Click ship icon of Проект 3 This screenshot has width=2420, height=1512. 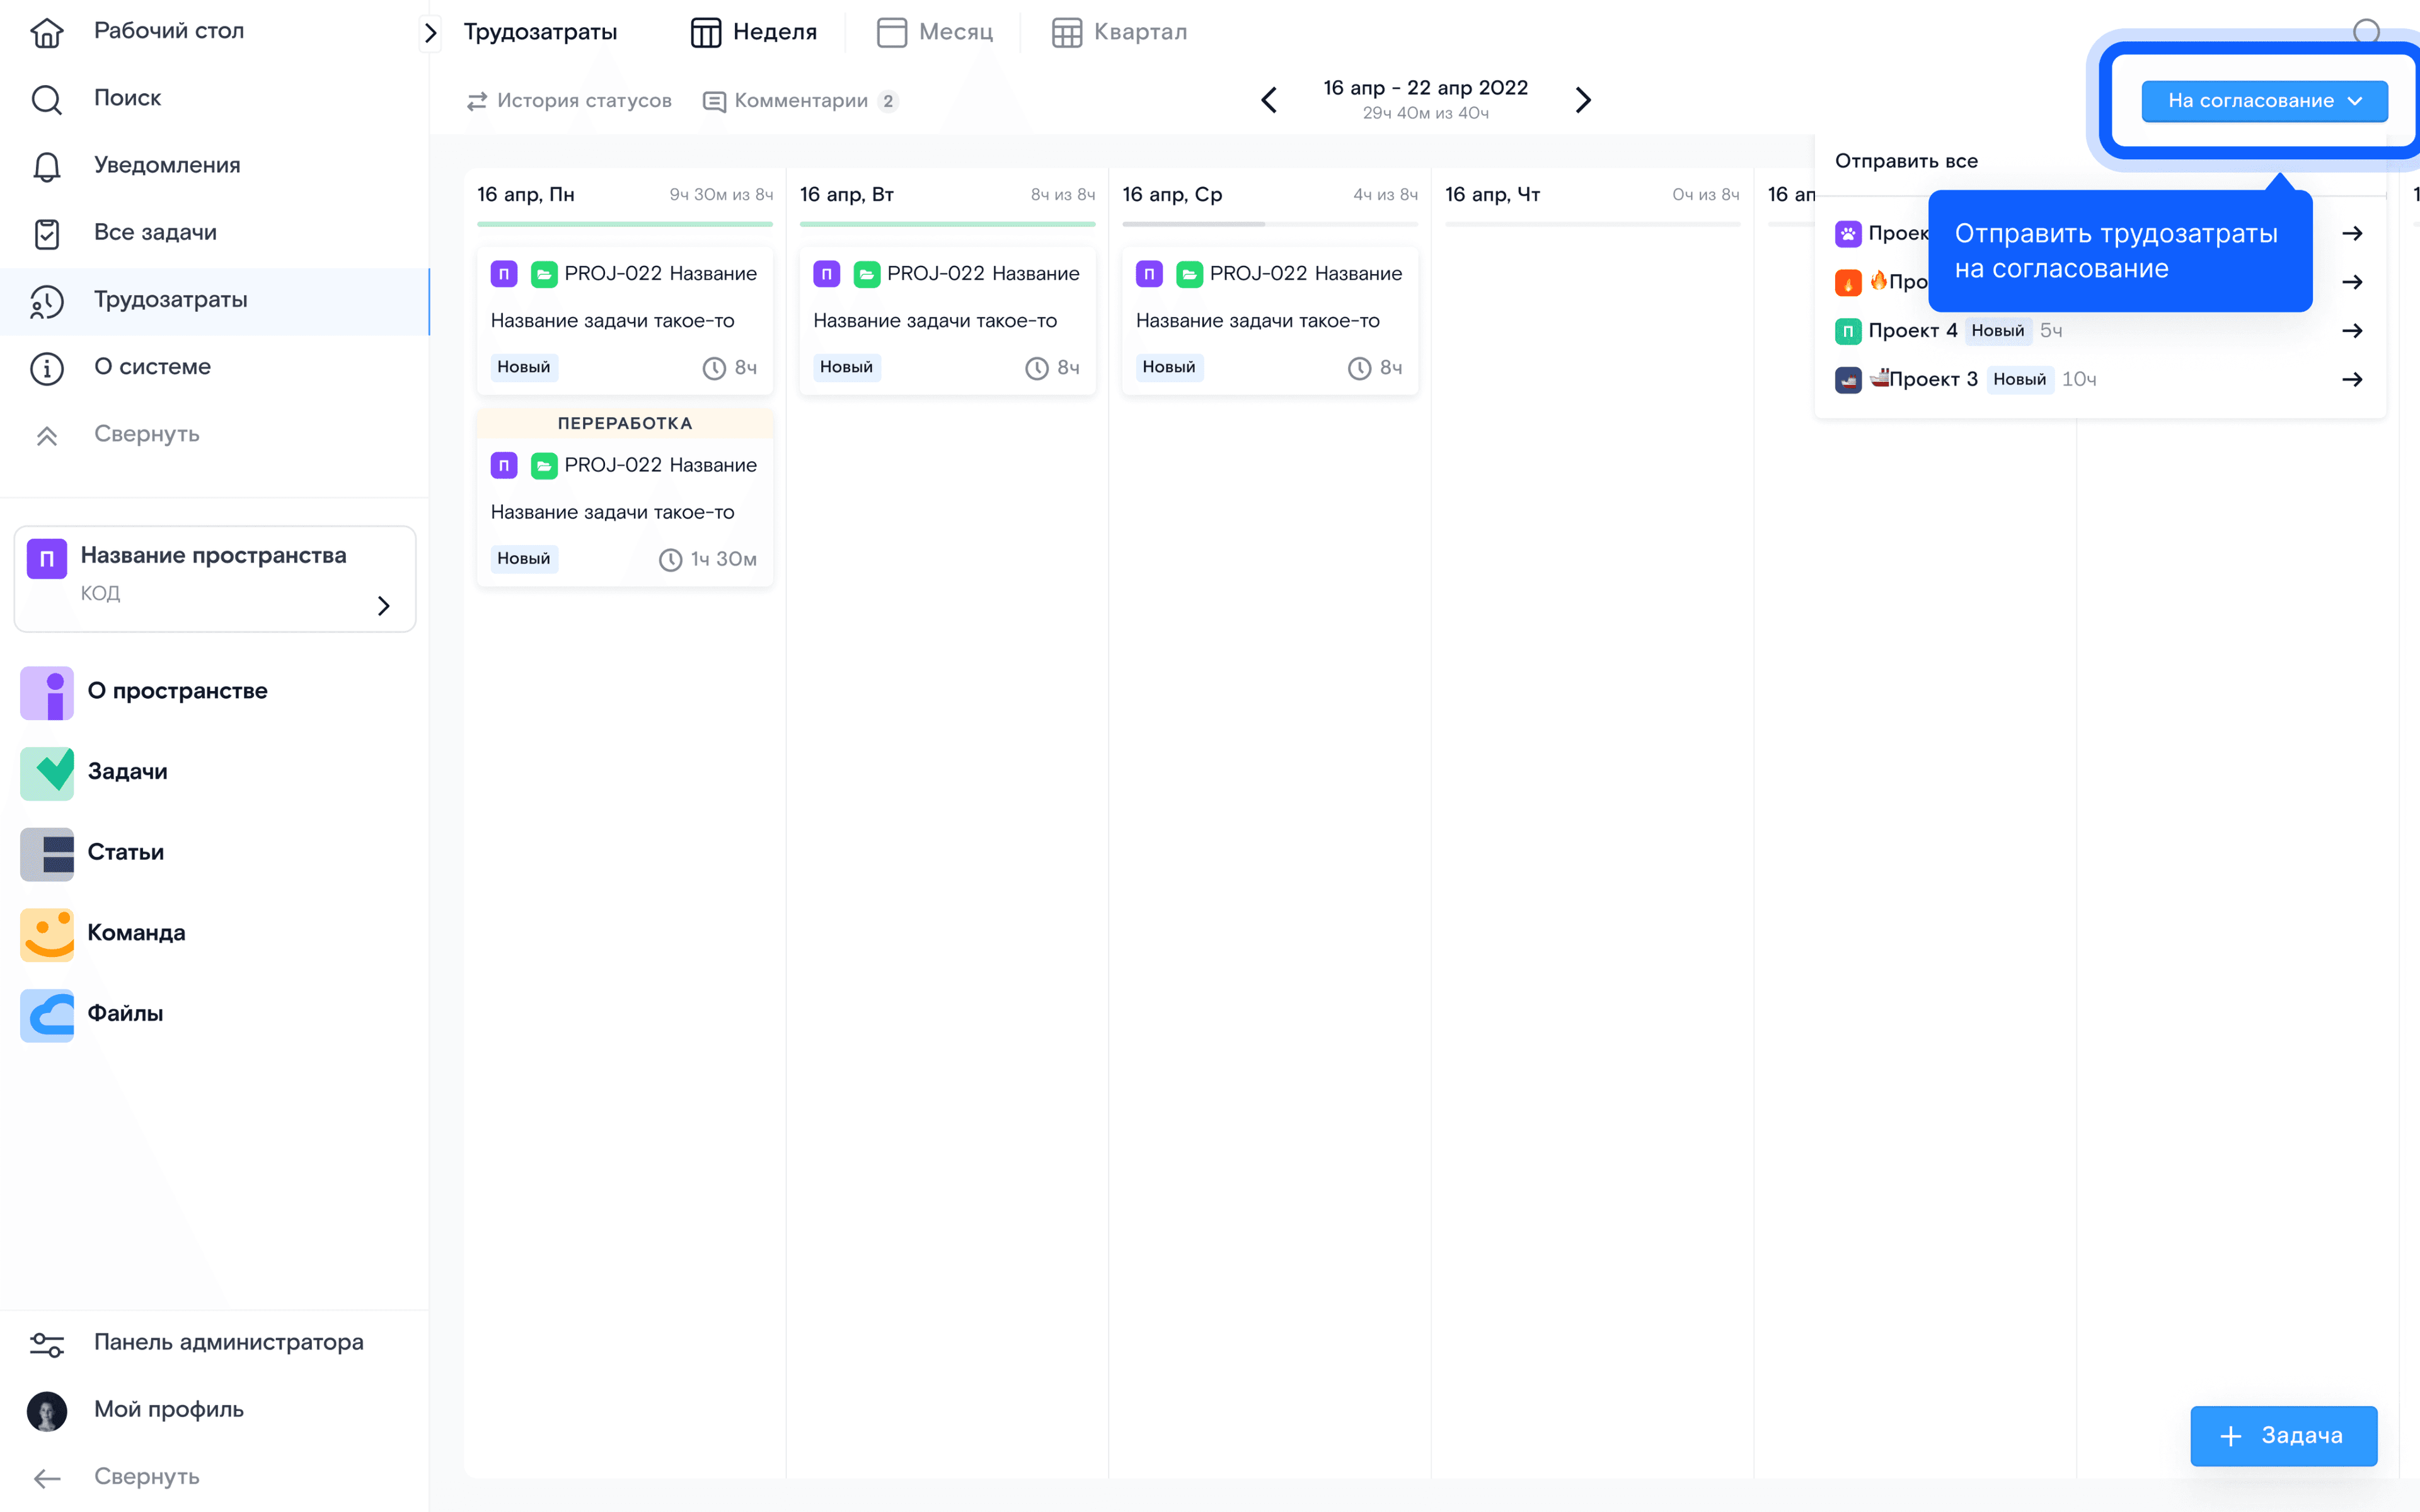(1848, 380)
